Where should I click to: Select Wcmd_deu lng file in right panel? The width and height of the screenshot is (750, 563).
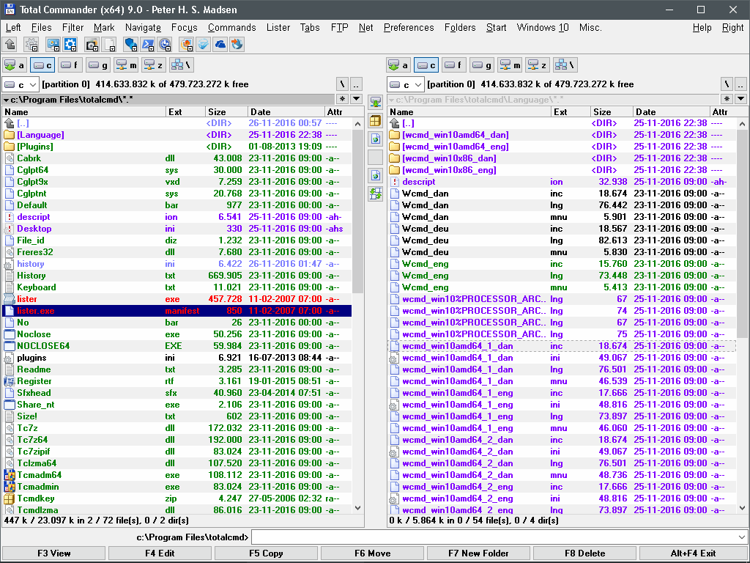coord(562,240)
